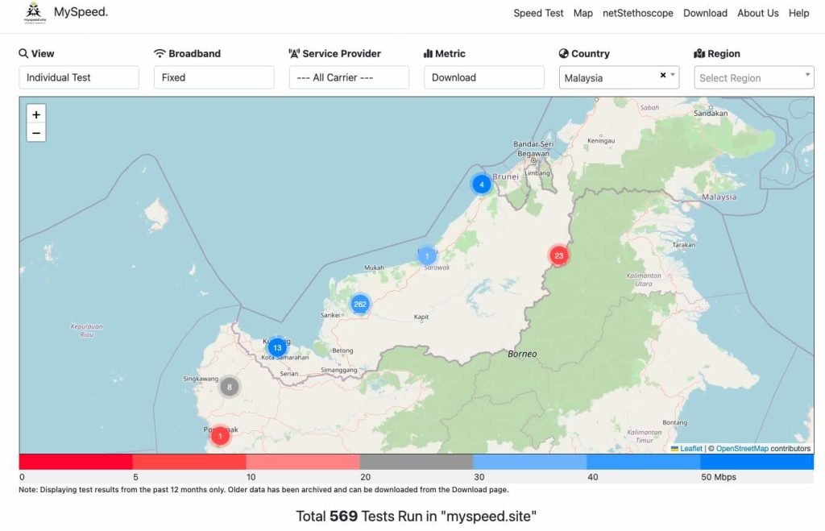This screenshot has height=531, width=825.
Task: Click the Leaflet attribution link
Action: click(690, 449)
